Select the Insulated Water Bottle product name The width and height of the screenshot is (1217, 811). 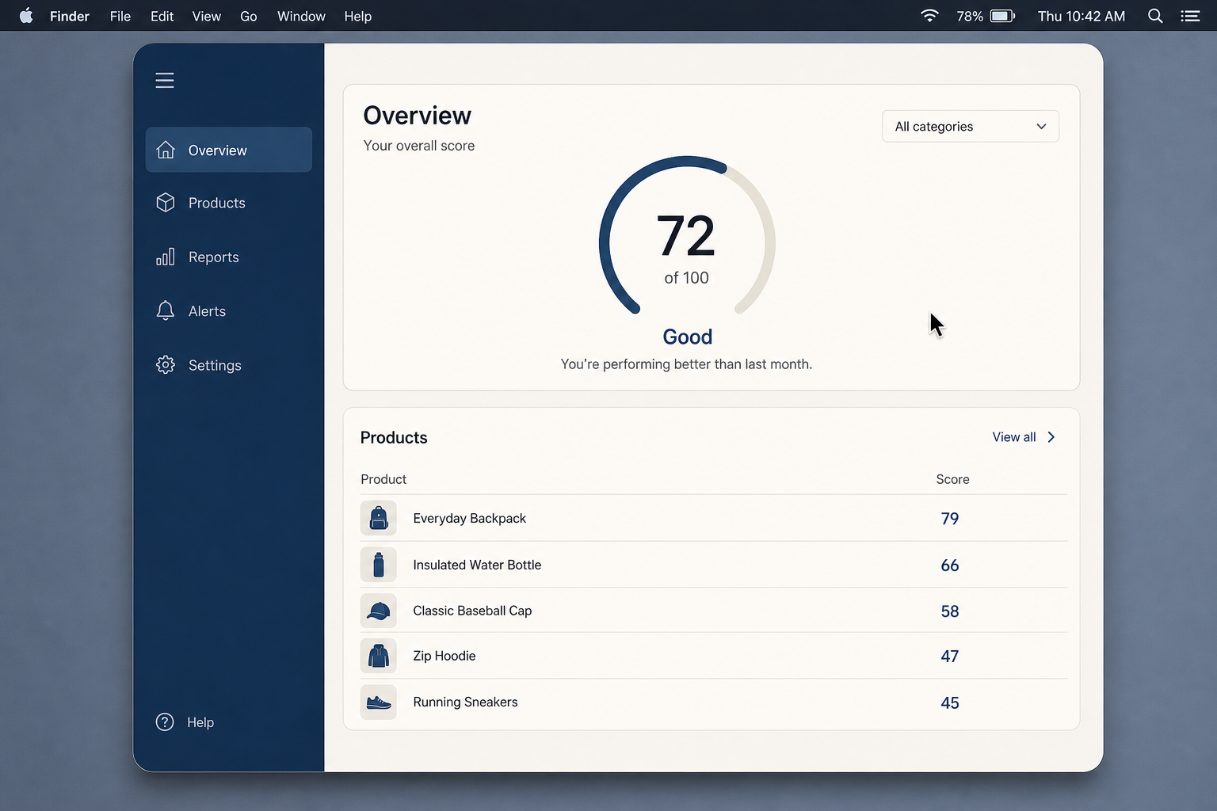click(477, 565)
